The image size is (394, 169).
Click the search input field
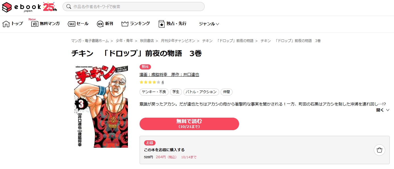(x=134, y=7)
